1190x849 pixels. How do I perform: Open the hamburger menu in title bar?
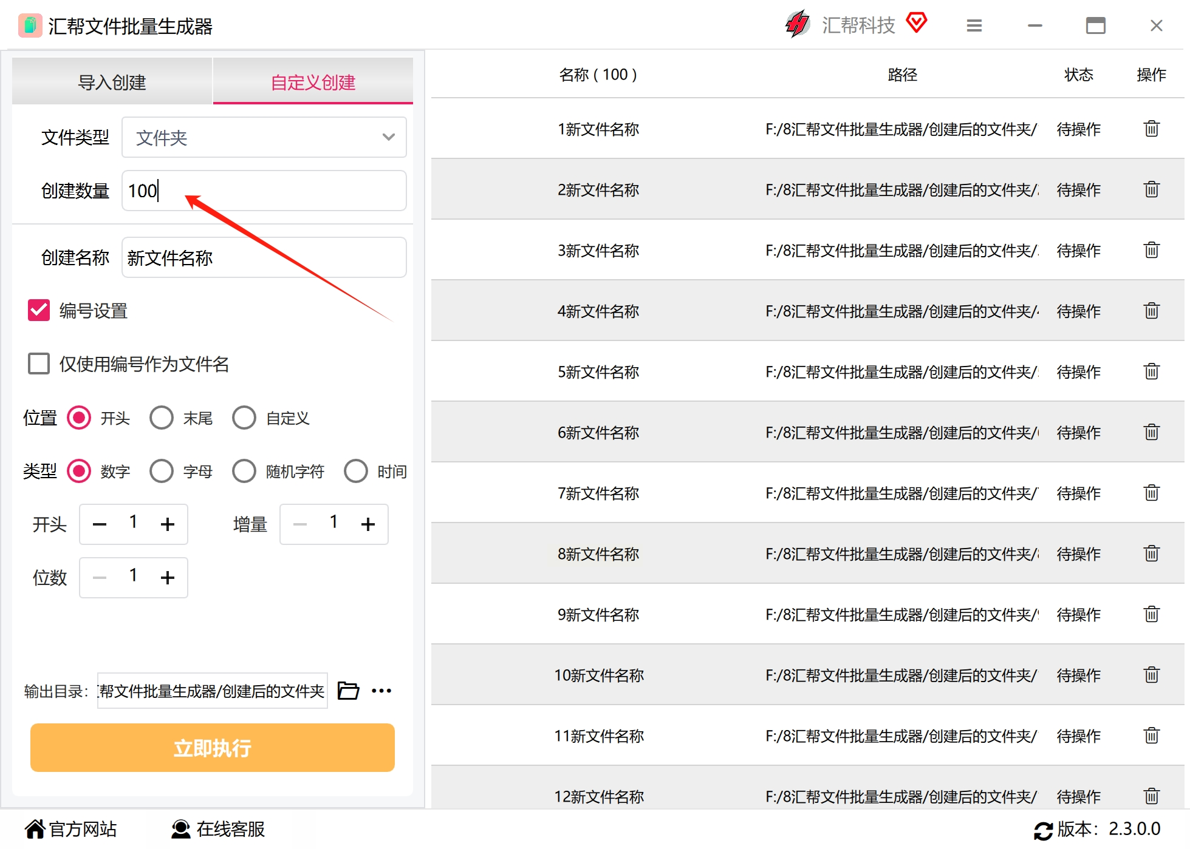point(974,25)
